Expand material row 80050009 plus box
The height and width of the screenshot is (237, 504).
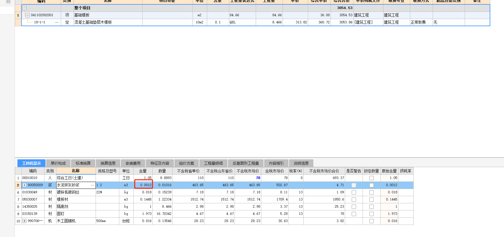coord(25,185)
